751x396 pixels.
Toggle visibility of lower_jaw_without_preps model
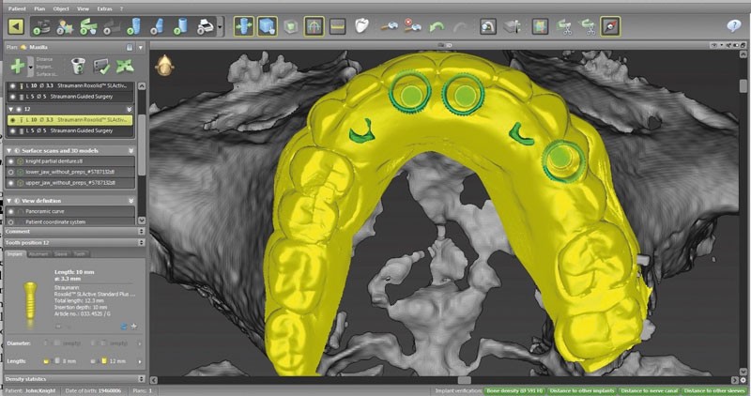[10, 172]
